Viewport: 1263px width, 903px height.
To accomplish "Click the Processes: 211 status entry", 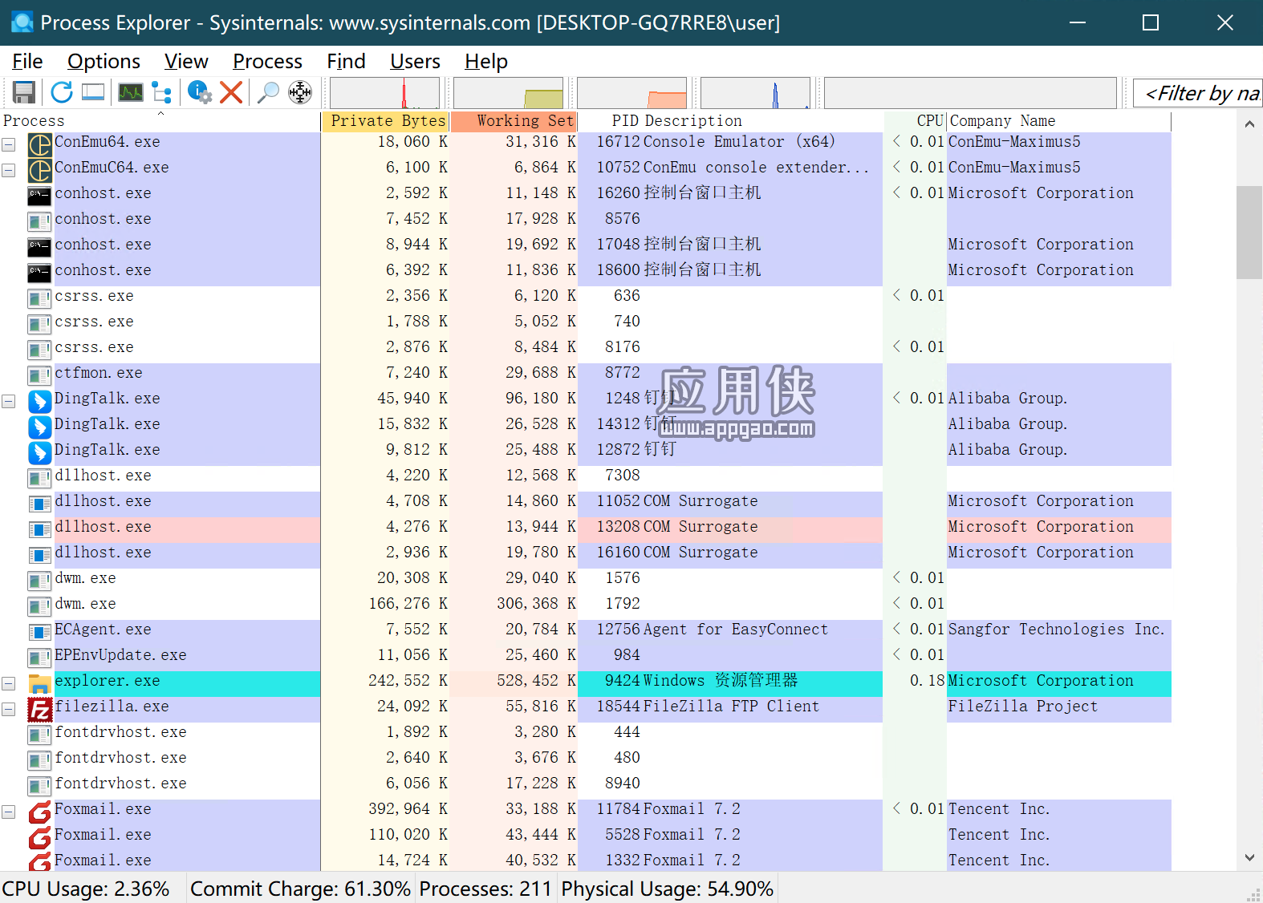I will point(485,889).
